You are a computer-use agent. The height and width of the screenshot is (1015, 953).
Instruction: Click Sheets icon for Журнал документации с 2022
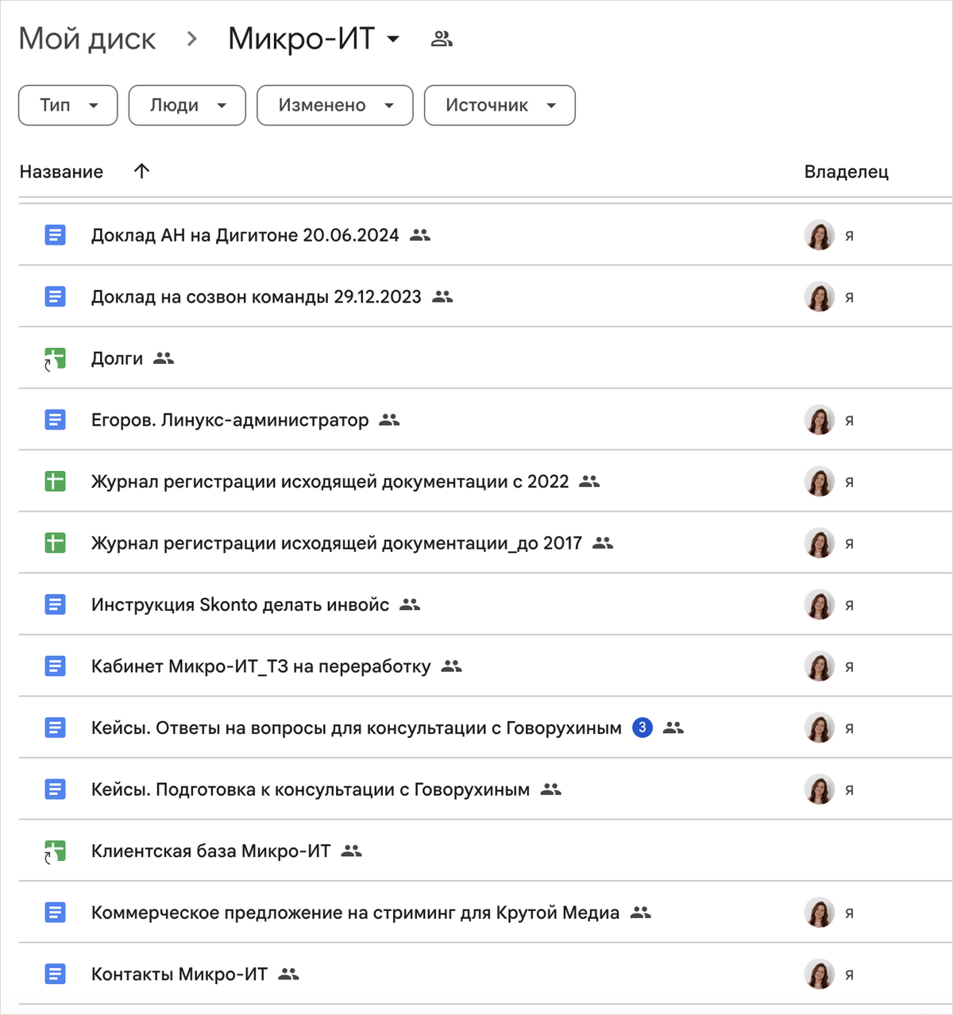(55, 481)
